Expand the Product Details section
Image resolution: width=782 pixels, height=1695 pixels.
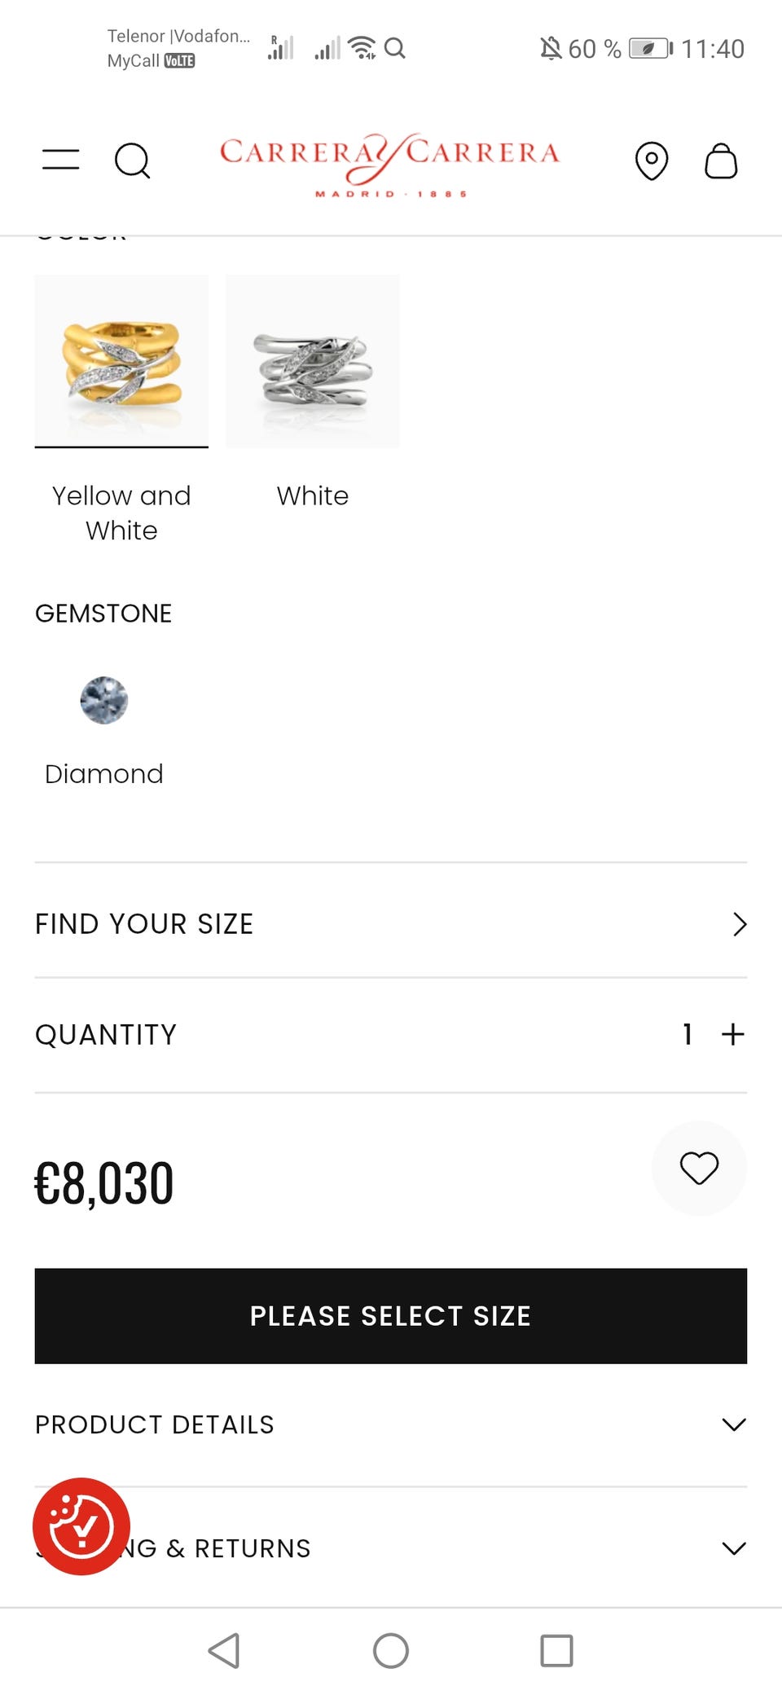(733, 1424)
